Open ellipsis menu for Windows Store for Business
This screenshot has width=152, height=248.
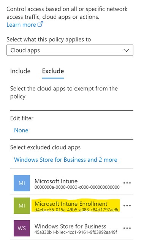coord(127,228)
